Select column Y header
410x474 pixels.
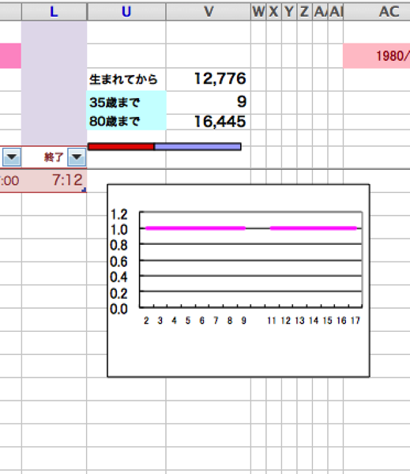(x=289, y=12)
